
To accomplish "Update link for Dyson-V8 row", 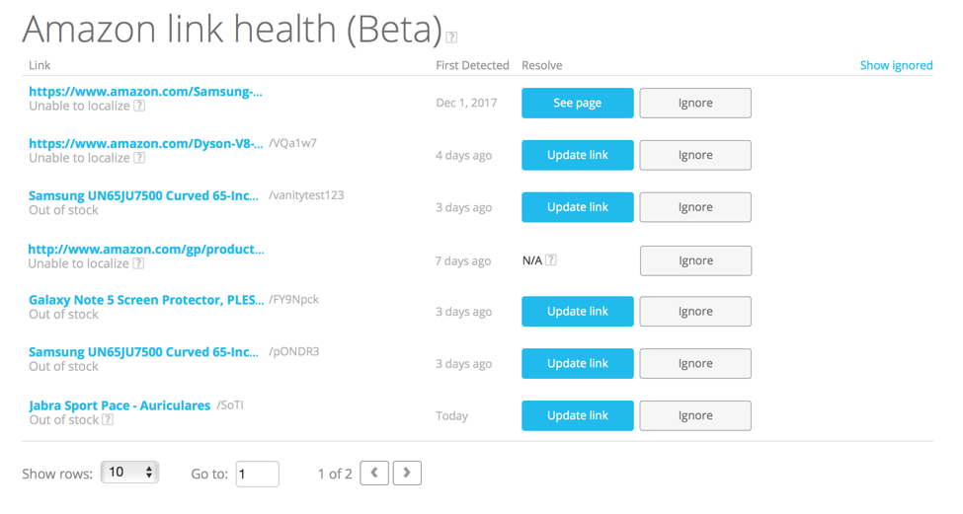I will [x=577, y=155].
